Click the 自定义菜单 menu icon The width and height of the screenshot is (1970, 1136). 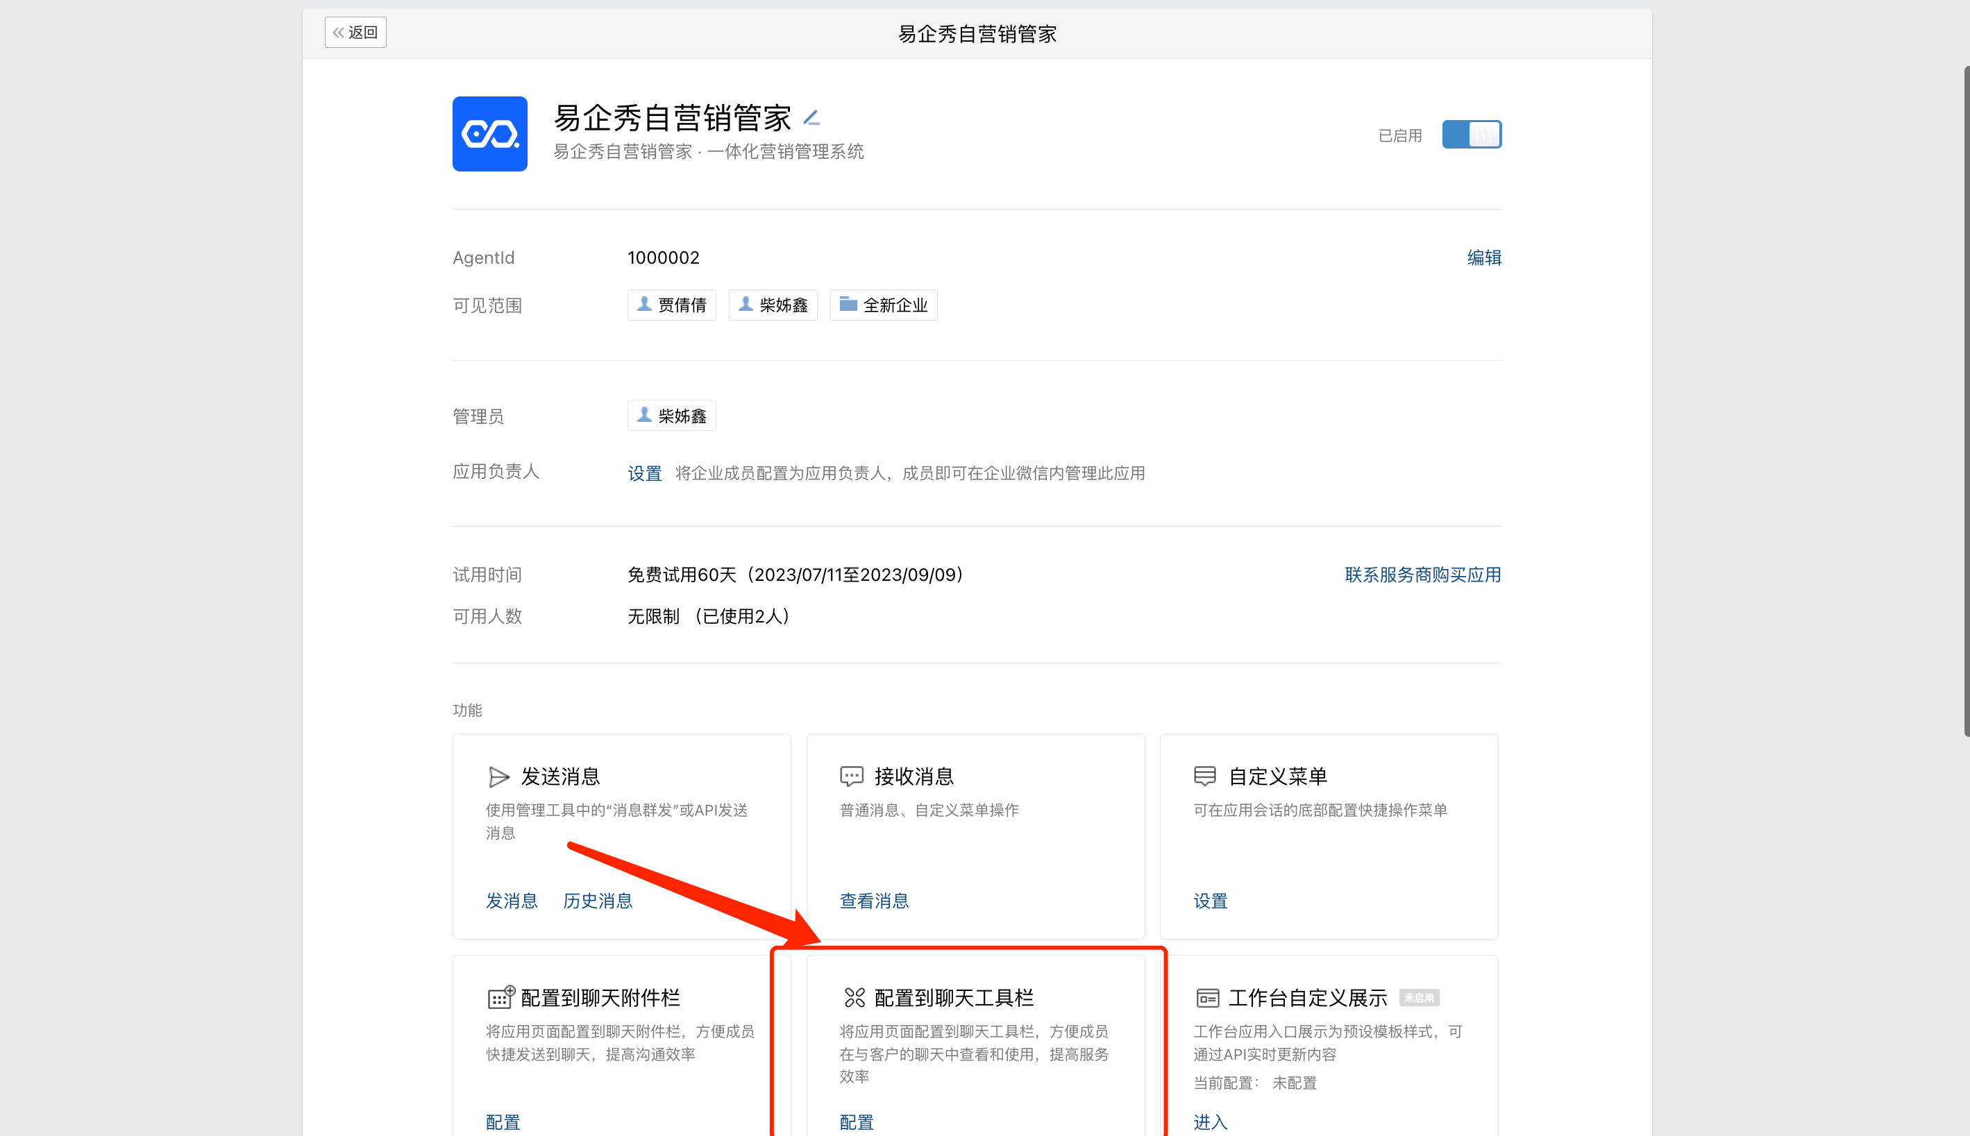point(1204,777)
